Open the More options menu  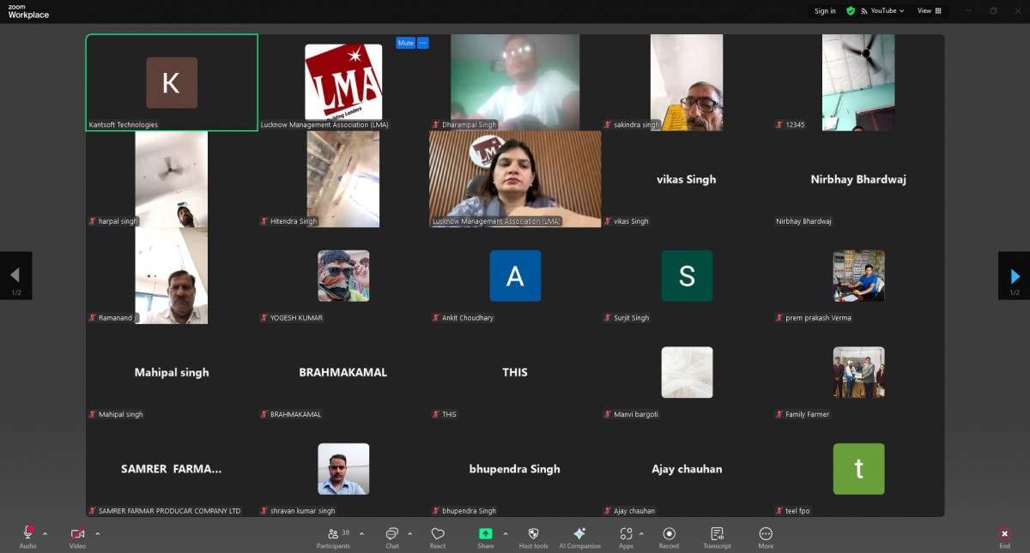tap(766, 538)
